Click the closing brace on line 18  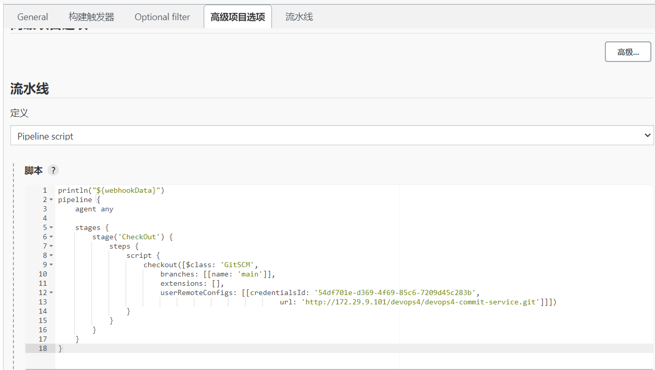[60, 348]
